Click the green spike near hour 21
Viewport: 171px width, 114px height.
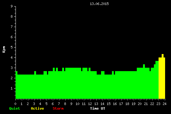click(x=144, y=66)
